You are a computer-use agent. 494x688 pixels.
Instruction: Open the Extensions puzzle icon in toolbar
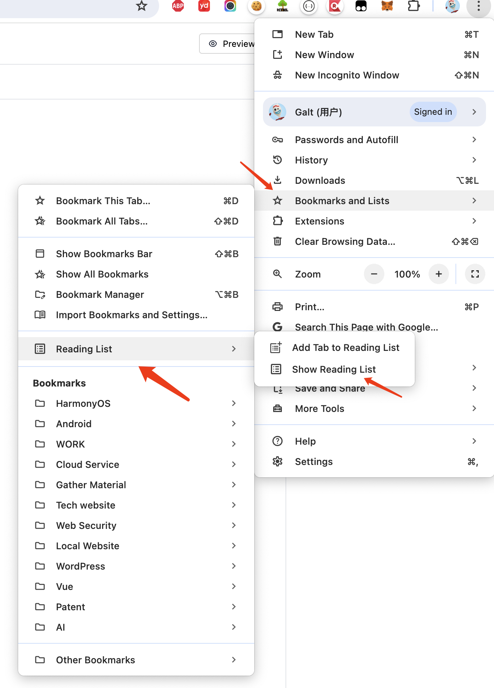(x=413, y=6)
